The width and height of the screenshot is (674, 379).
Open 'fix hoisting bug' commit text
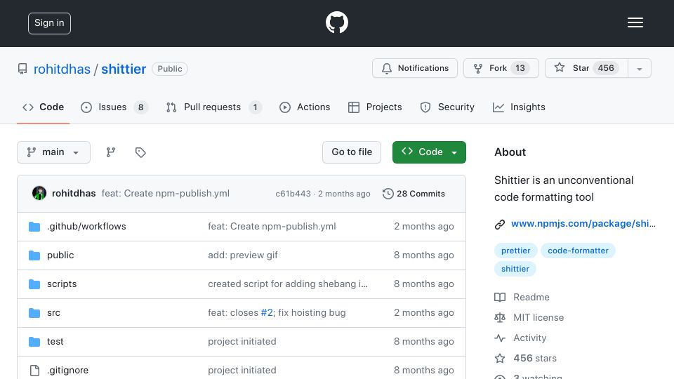[312, 313]
